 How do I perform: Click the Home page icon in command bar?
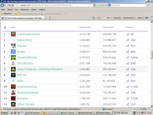click(x=94, y=18)
